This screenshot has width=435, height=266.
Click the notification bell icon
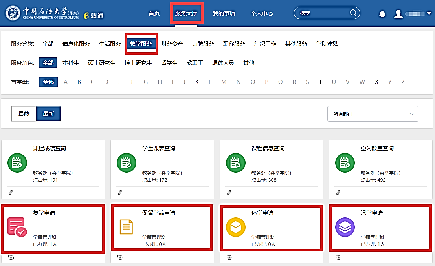click(382, 14)
